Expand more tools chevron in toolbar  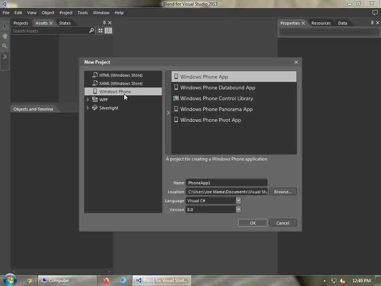pos(4,57)
